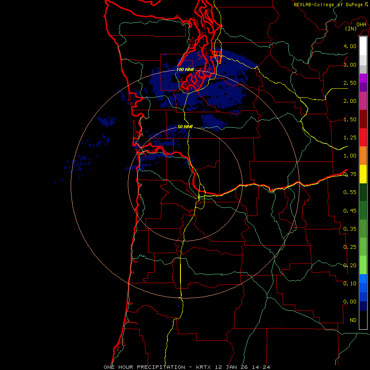Pick the black ND swatch in legend

[363, 320]
